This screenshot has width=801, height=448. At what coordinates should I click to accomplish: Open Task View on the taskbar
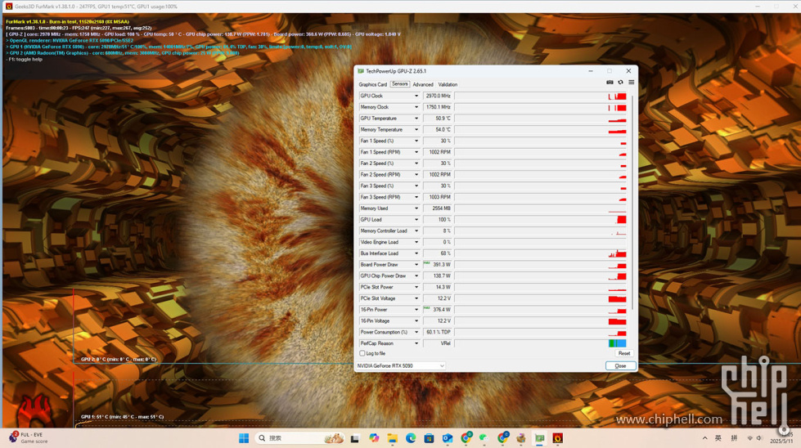(354, 438)
